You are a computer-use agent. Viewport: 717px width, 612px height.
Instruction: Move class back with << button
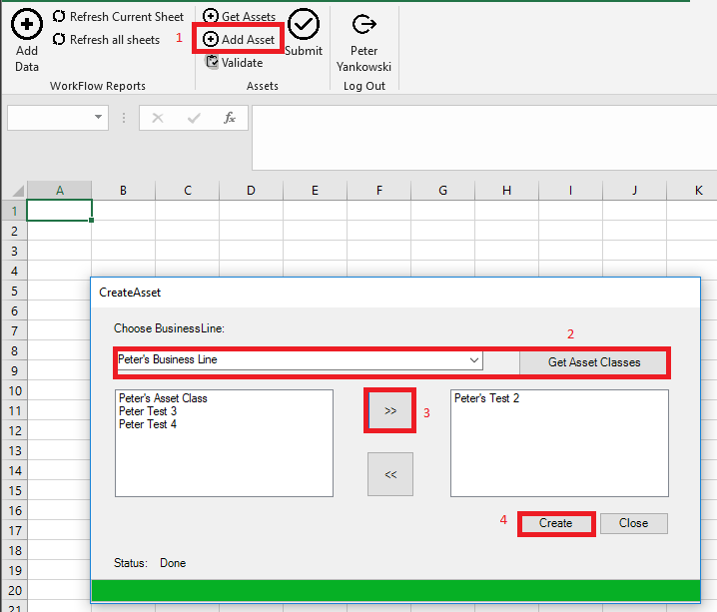coord(390,474)
